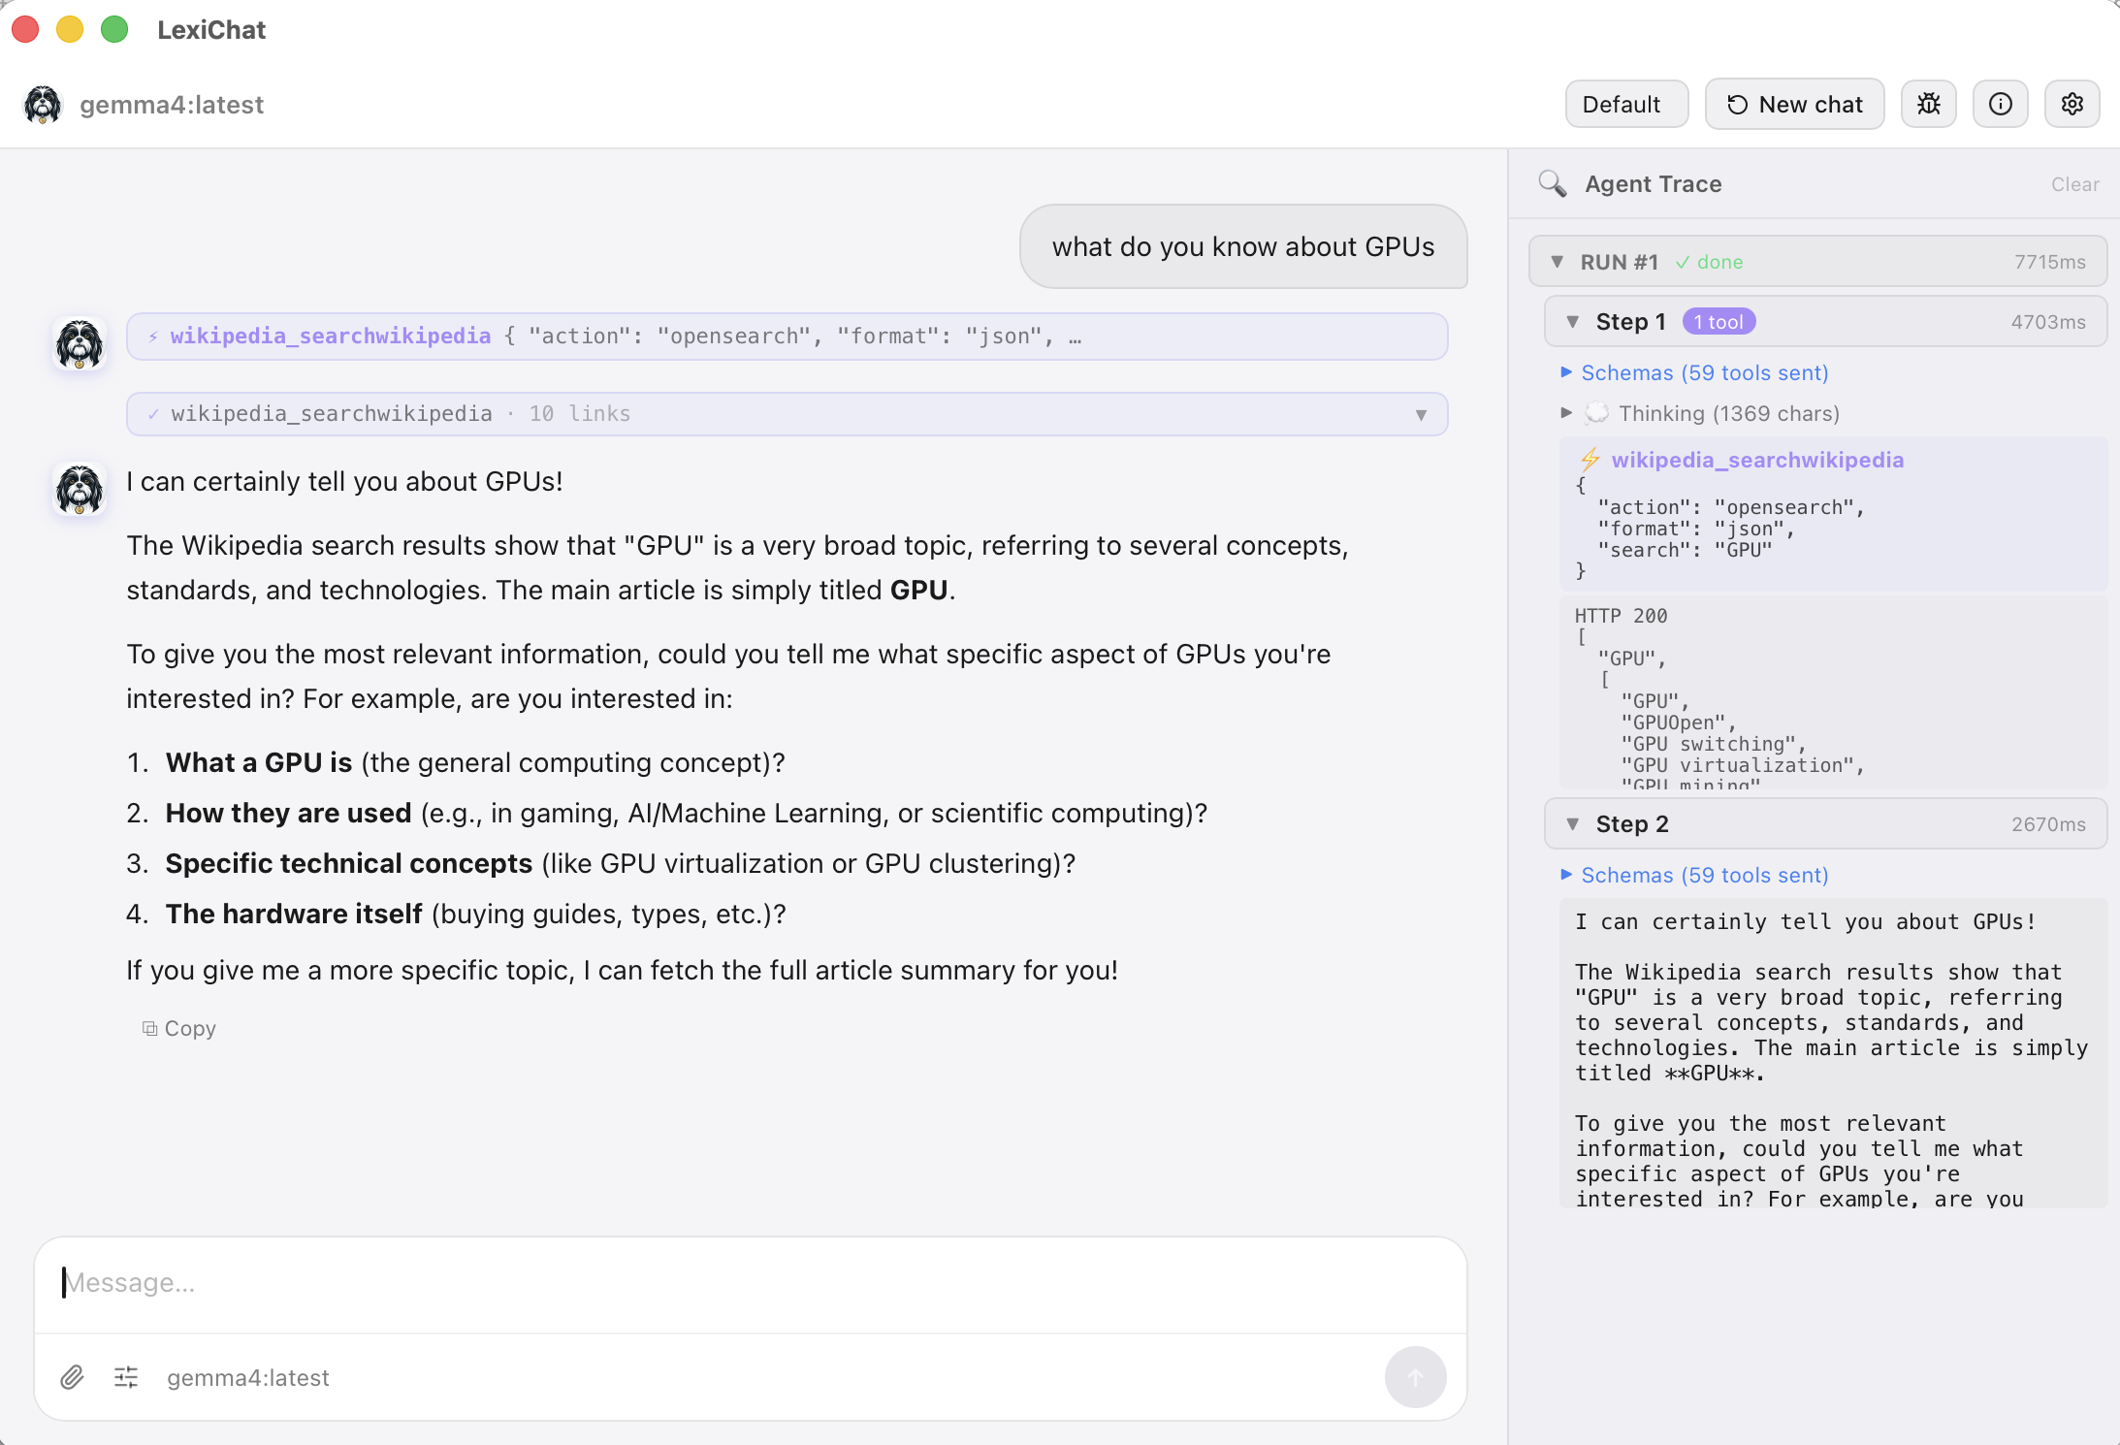Click the wikipedia_searchwikipedia tool call bubble
Viewport: 2120px width, 1445px height.
pos(786,336)
